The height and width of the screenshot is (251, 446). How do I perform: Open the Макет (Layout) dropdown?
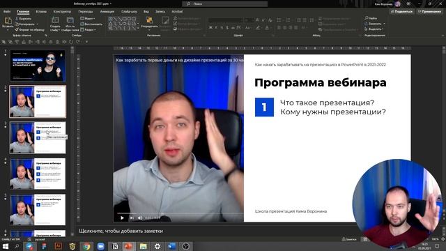click(88, 19)
